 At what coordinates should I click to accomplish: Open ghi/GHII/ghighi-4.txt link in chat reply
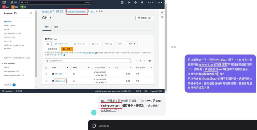coord(130,108)
